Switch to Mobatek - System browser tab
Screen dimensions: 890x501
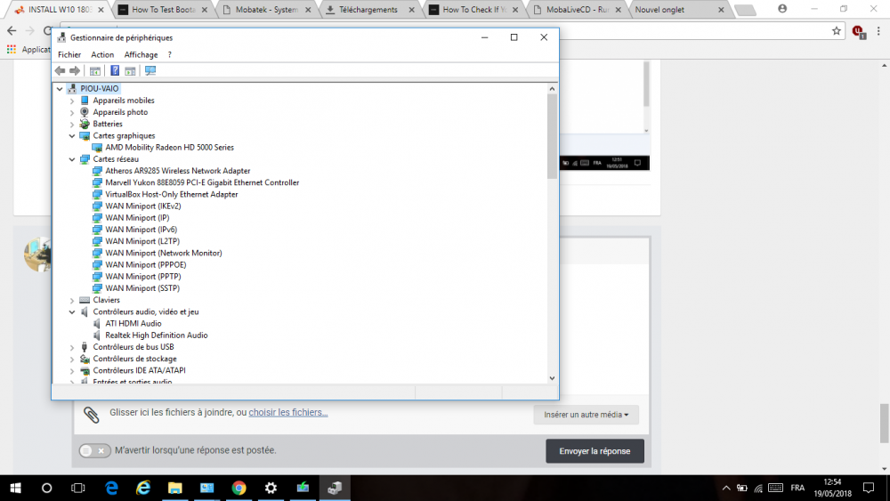[x=267, y=10]
